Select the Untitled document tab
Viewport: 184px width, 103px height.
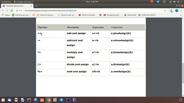tap(17, 6)
